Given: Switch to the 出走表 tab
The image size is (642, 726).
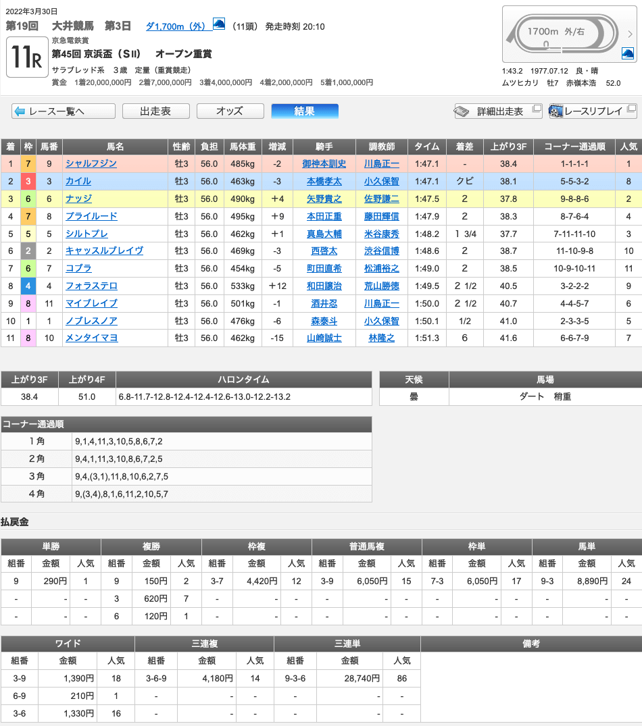Looking at the screenshot, I should [x=155, y=111].
